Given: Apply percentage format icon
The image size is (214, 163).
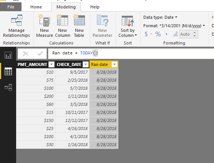Looking at the screenshot, I should 158,34.
